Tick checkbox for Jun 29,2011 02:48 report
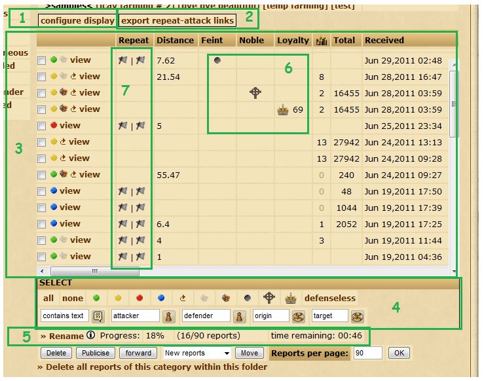This screenshot has width=484, height=381. (x=41, y=60)
